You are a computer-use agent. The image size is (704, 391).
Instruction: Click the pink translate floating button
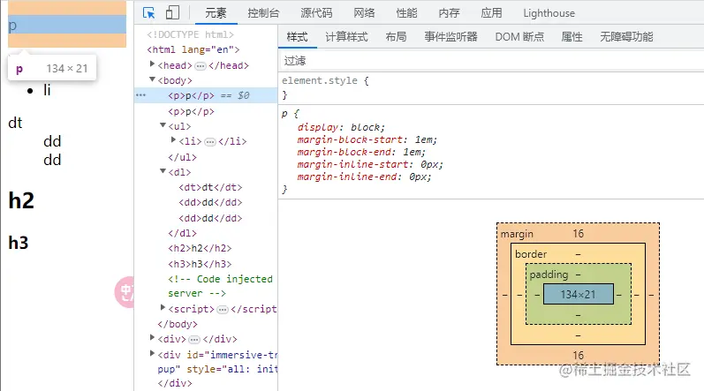[125, 292]
